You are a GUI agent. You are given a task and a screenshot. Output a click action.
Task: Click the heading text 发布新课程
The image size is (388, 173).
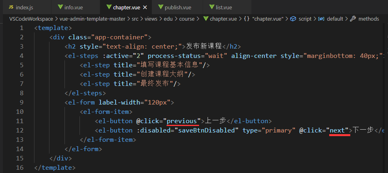point(204,47)
